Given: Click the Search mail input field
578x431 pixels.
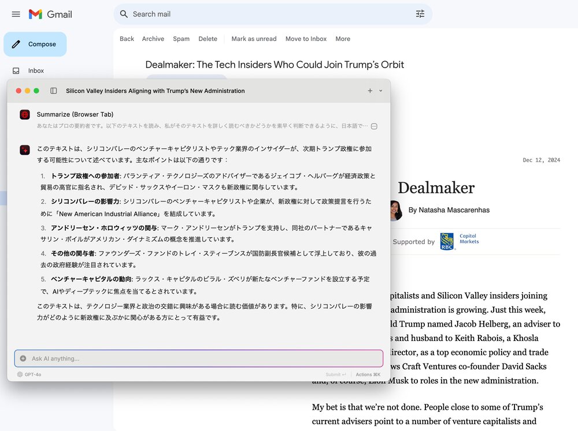Looking at the screenshot, I should tap(273, 14).
